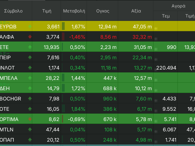This screenshot has height=146, width=195.
Task: Click the Ογκος column header
Action: [103, 11]
